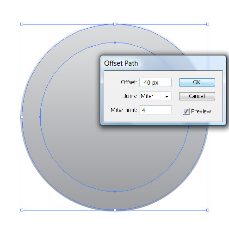This screenshot has height=229, width=229.
Task: Click the inner circle's top anchor point
Action: tap(115, 43)
